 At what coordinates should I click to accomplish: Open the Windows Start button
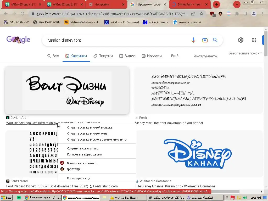6,198
